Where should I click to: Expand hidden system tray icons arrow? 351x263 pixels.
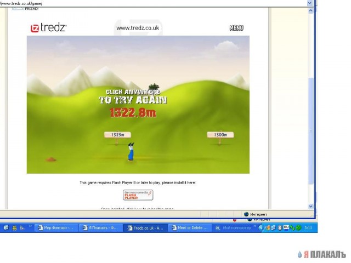coord(261,228)
